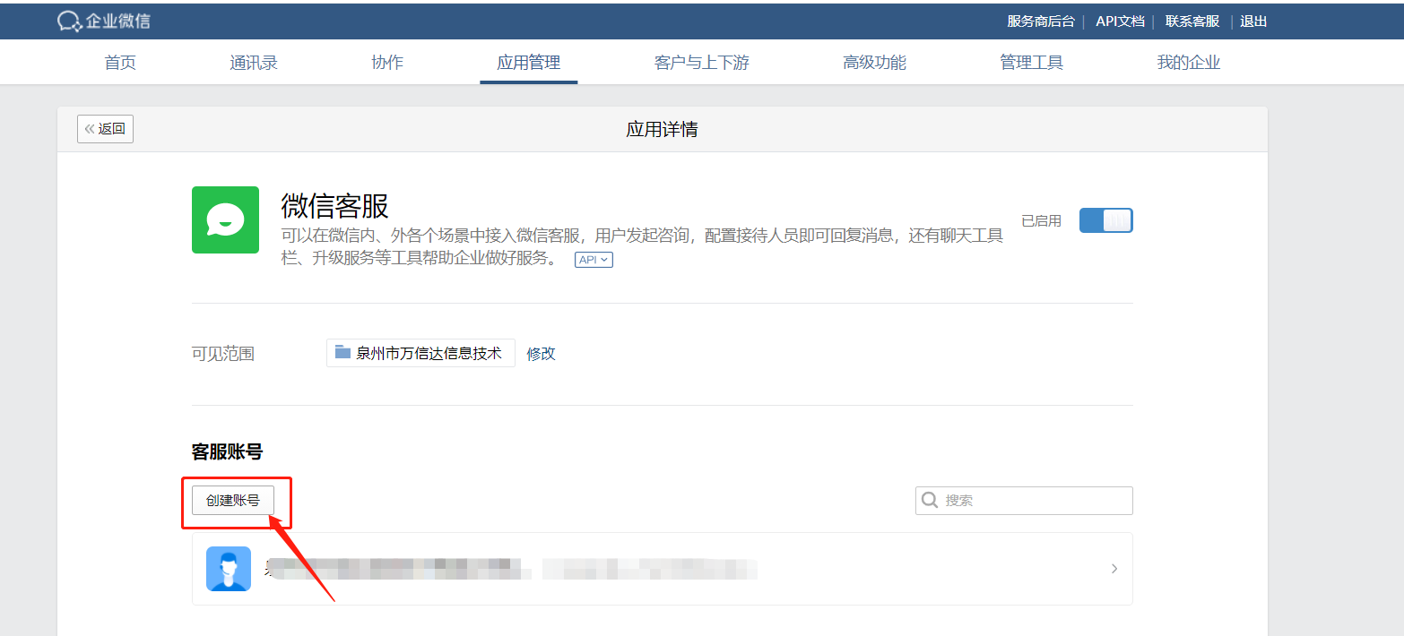The image size is (1404, 636).
Task: Open the API文档 link
Action: click(x=1120, y=21)
